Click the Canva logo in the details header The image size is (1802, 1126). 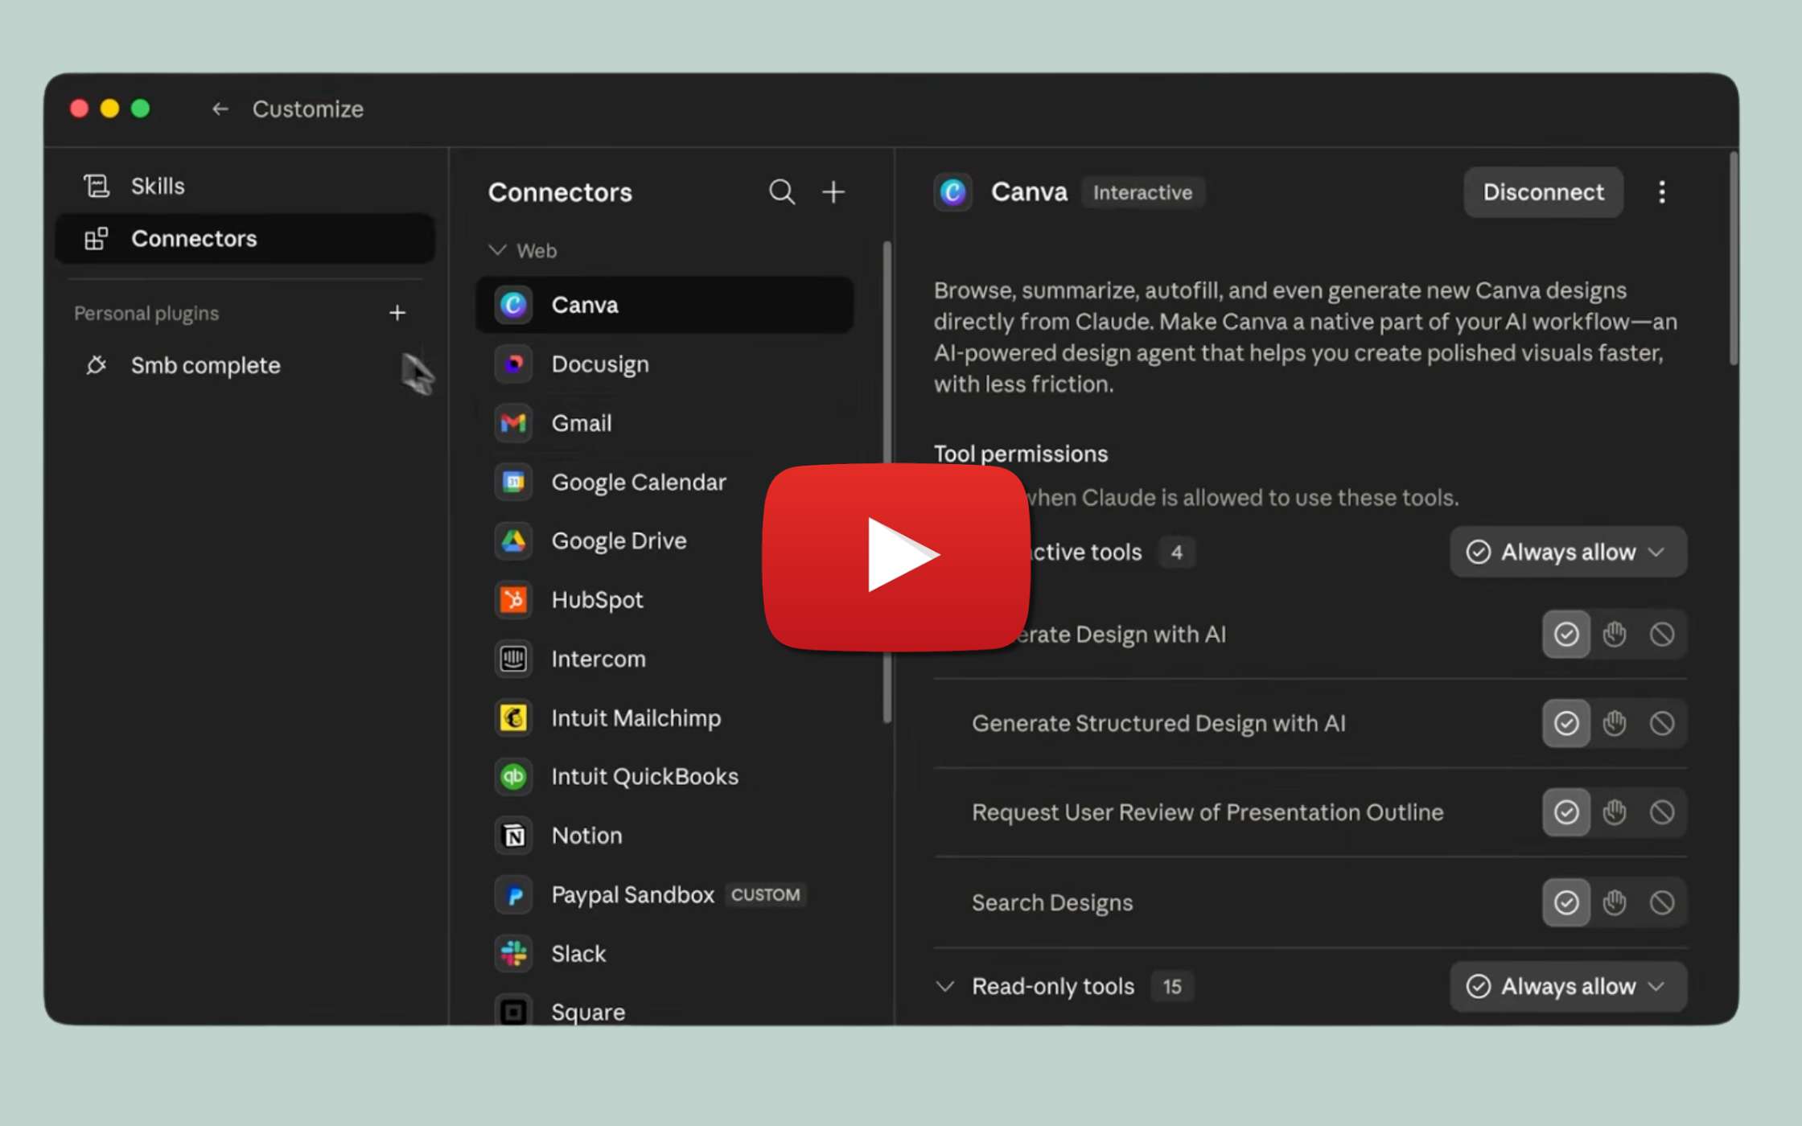953,192
